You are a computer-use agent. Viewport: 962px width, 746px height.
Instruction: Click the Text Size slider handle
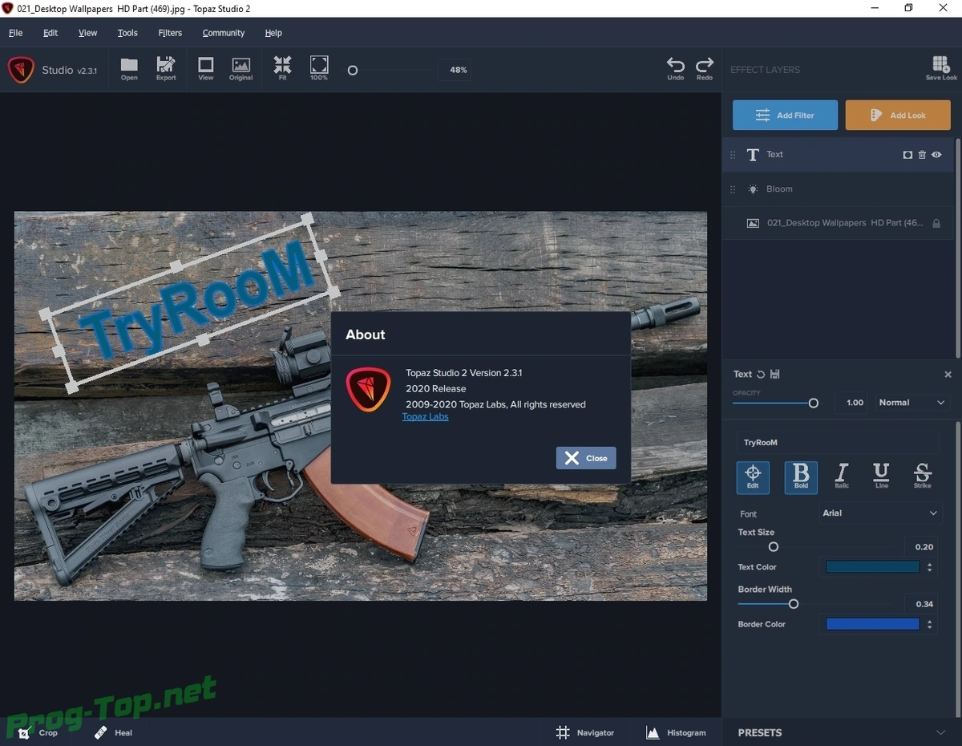tap(774, 547)
